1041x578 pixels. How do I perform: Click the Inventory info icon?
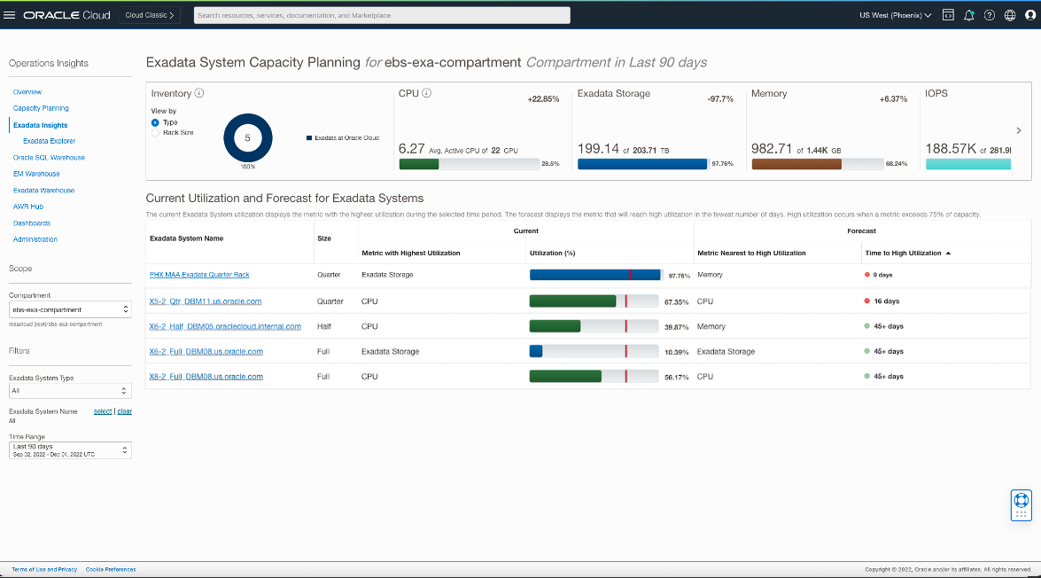point(199,93)
